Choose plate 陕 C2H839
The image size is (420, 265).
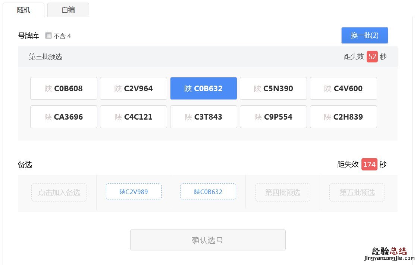click(343, 117)
